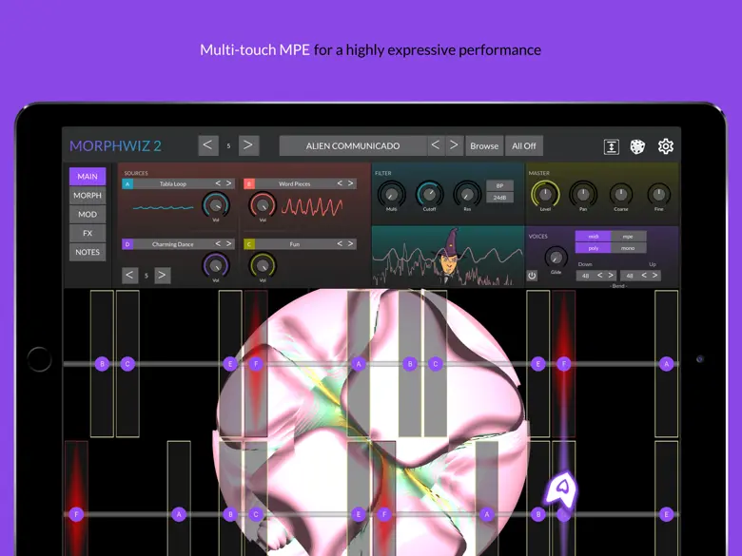Click the Master Pan knob

(583, 194)
